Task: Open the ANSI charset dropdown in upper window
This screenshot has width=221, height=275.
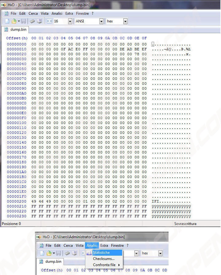Action: coord(101,21)
